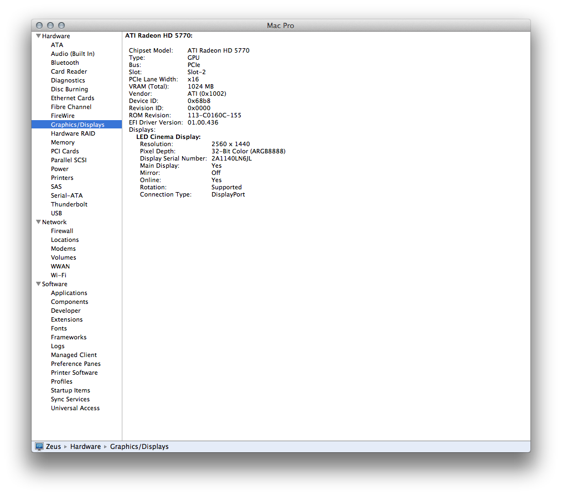Select Hardware RAID in sidebar
This screenshot has width=562, height=496.
[73, 133]
